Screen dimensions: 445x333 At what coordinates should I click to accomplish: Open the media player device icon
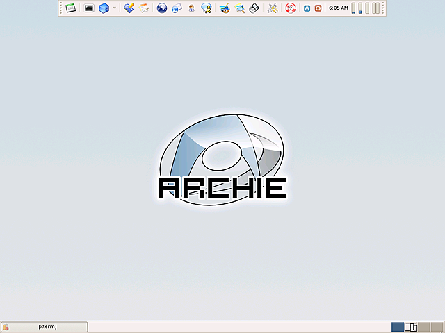pos(254,8)
